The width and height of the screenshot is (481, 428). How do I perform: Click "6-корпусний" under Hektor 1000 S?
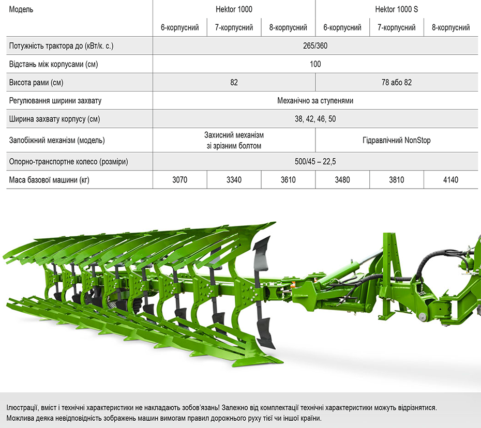click(x=342, y=27)
